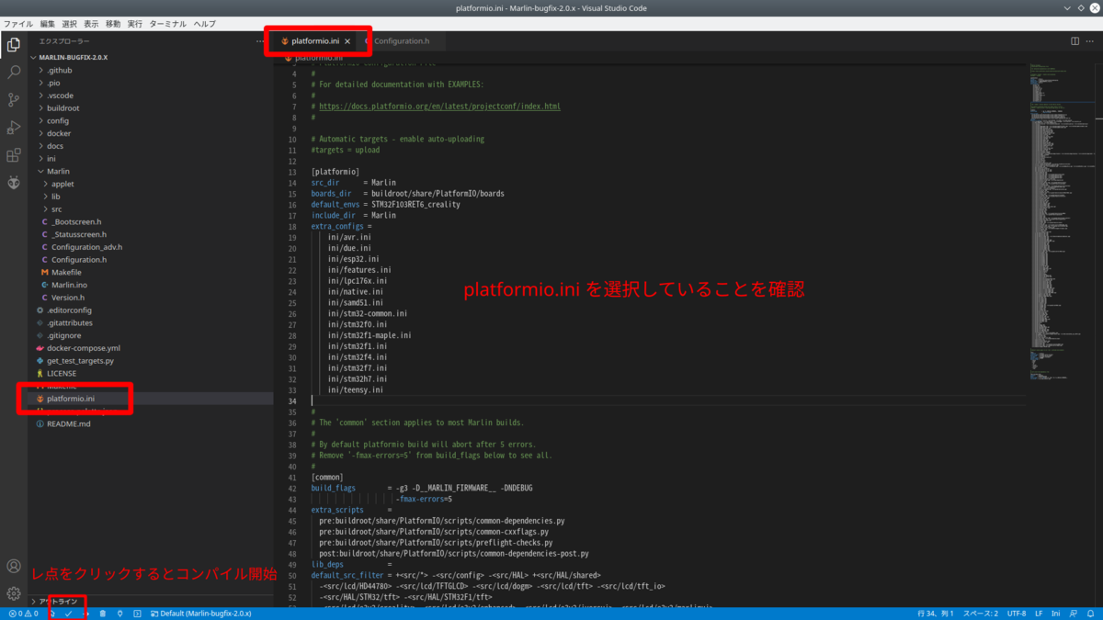Expand the docker folder

click(151, 133)
